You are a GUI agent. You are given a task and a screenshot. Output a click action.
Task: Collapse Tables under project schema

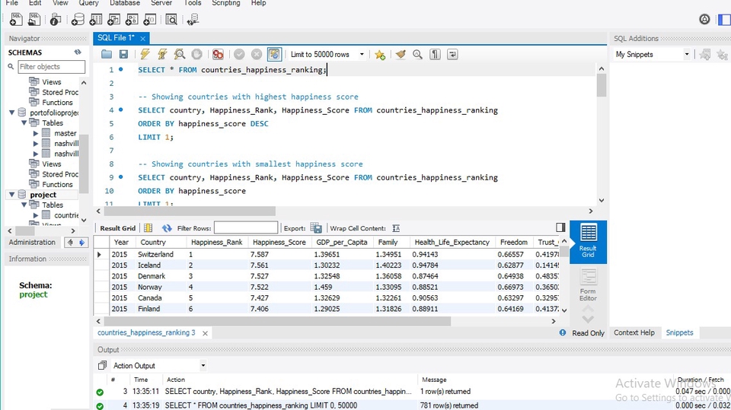pyautogui.click(x=24, y=205)
